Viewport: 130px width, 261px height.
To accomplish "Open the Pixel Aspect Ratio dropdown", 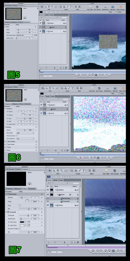I will pos(25,35).
